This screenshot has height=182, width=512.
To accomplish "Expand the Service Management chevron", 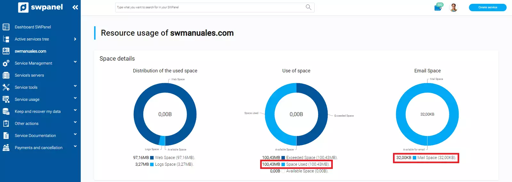I will [x=75, y=62].
